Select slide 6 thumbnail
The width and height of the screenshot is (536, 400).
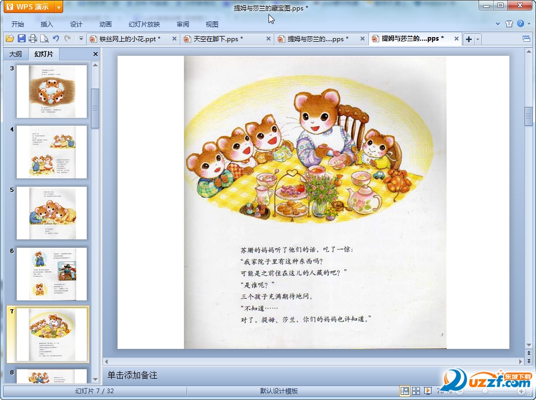tap(52, 274)
